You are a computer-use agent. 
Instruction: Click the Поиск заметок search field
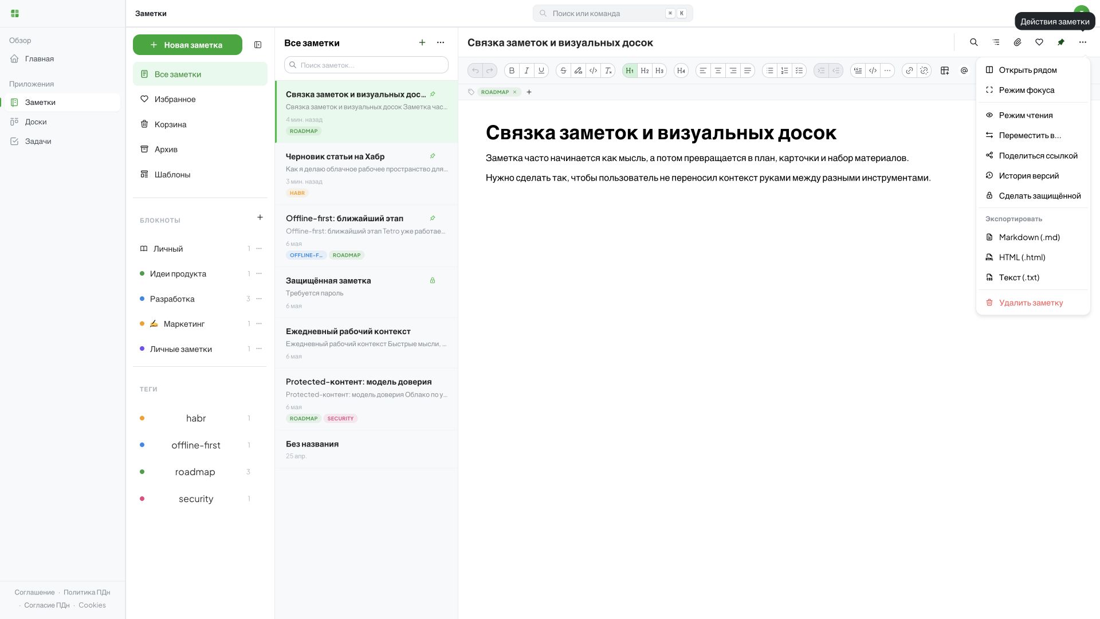[x=366, y=65]
